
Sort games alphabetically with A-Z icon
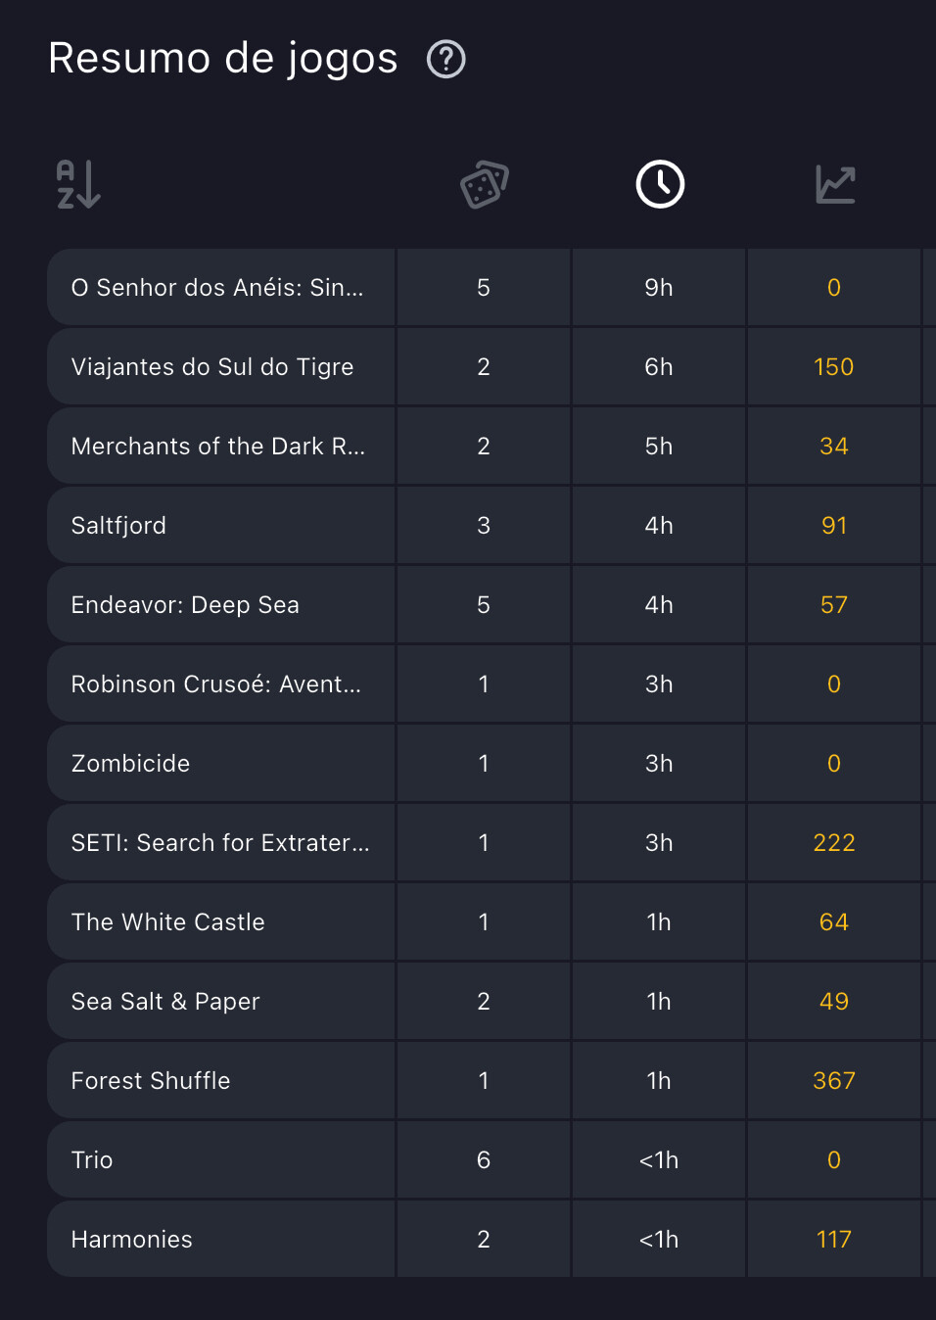point(78,184)
